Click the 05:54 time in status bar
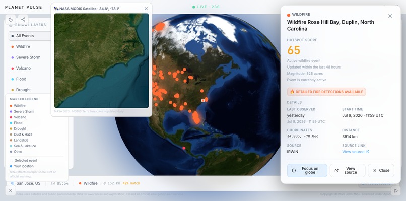The image size is (406, 201). [62, 183]
